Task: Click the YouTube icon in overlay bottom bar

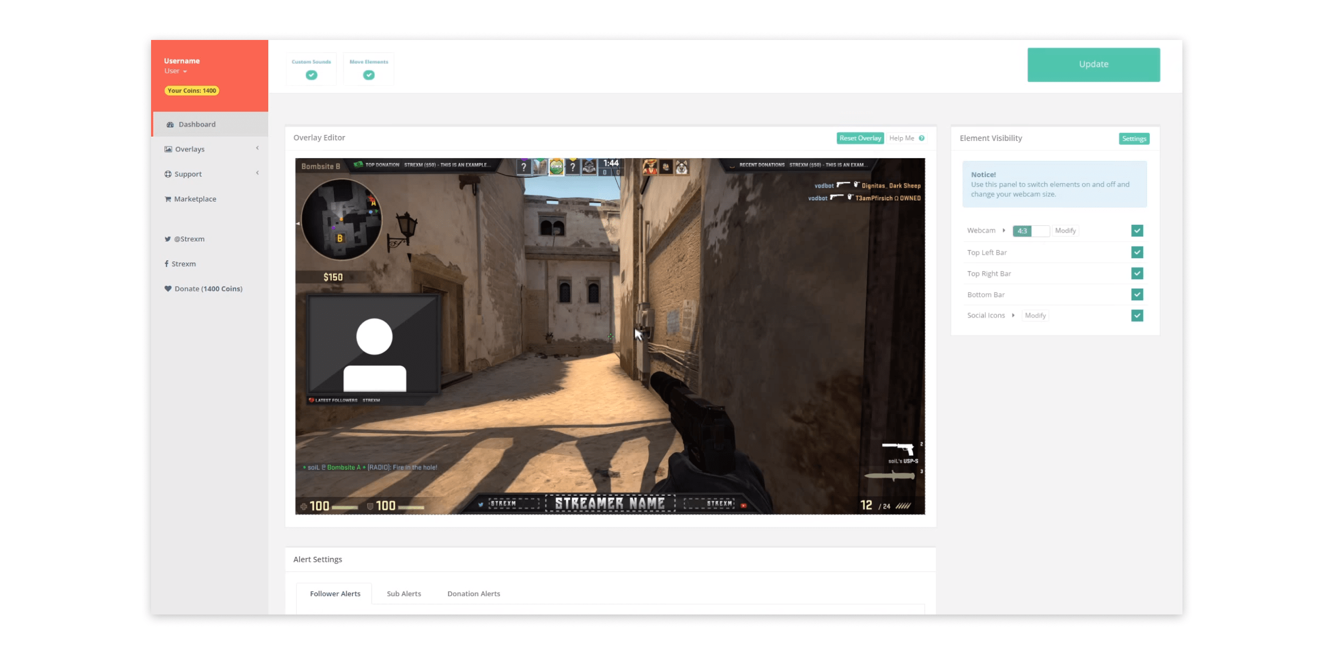Action: 743,505
